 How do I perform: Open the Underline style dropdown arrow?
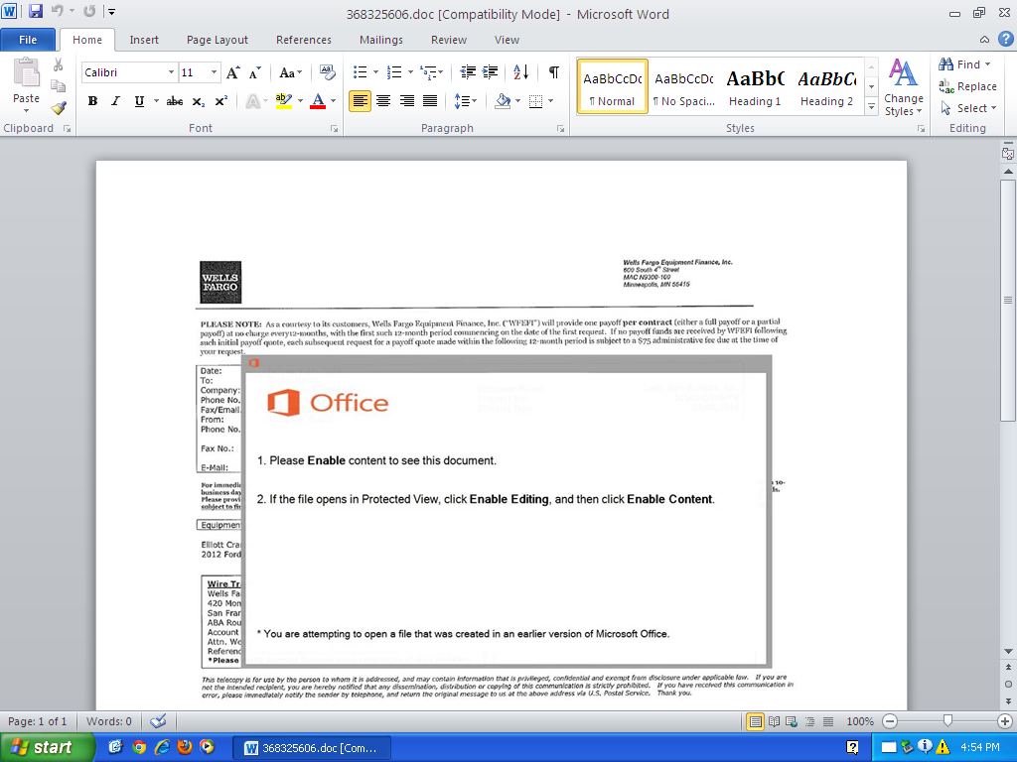pyautogui.click(x=156, y=101)
